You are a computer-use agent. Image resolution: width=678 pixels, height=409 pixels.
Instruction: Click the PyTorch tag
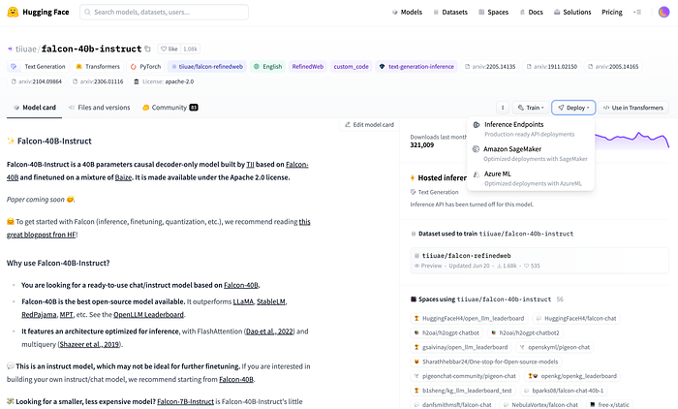(x=145, y=67)
